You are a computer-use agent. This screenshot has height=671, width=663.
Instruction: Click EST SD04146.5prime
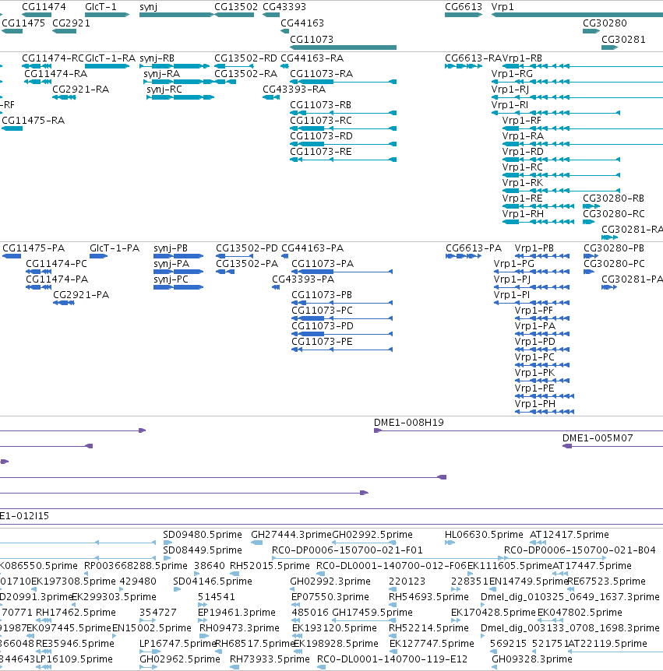tap(213, 581)
